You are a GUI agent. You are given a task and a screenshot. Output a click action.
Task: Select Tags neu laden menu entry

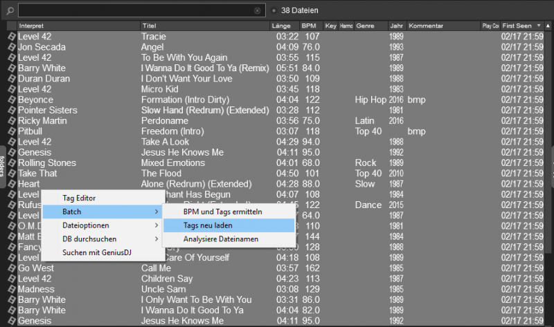(208, 225)
